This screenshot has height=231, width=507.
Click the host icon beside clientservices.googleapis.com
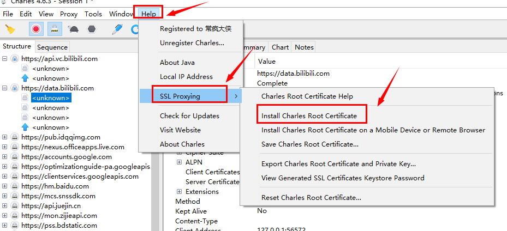point(15,177)
